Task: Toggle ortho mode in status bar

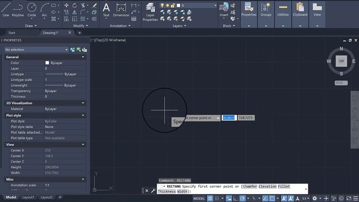Action: point(236,198)
